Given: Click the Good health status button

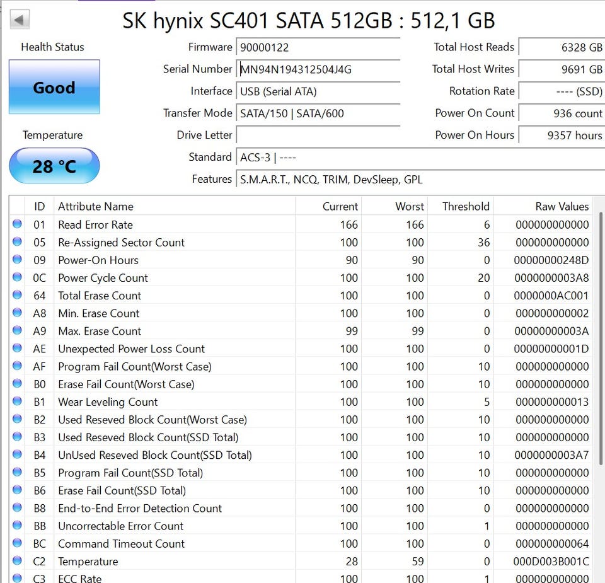Looking at the screenshot, I should pyautogui.click(x=54, y=87).
